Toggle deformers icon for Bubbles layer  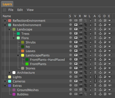click(x=105, y=94)
